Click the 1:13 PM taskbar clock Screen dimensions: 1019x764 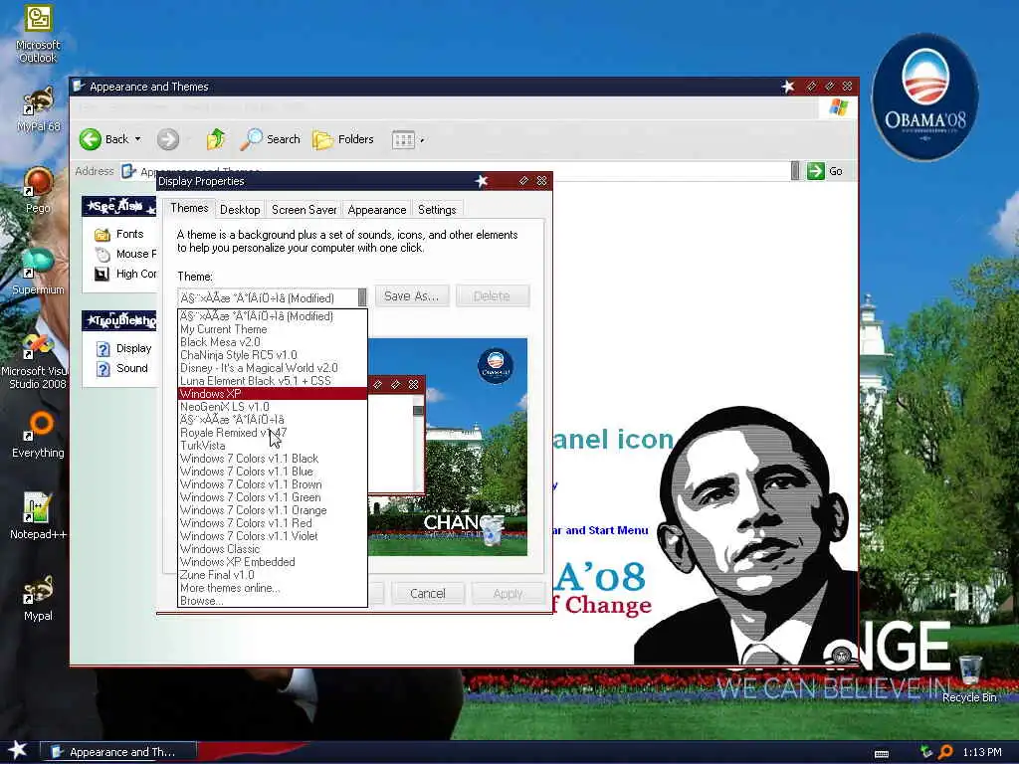click(x=982, y=752)
